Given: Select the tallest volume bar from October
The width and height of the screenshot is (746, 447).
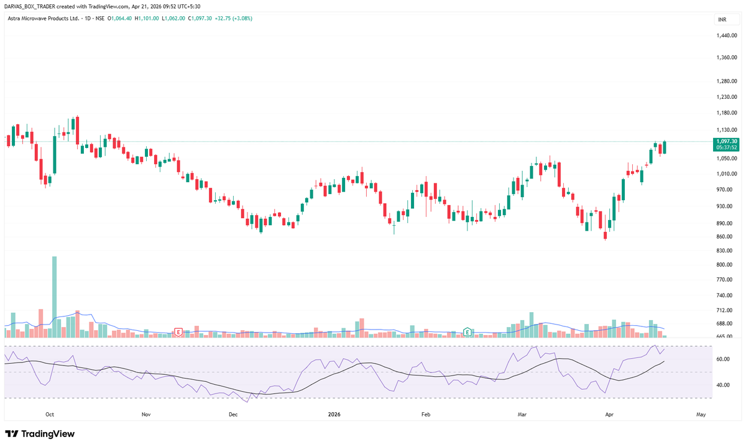Looking at the screenshot, I should tap(55, 292).
